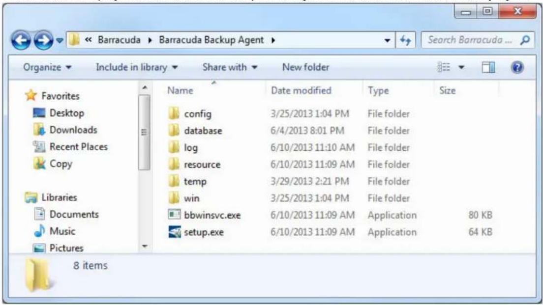Select the resource folder name
This screenshot has height=305, width=543.
click(x=202, y=165)
